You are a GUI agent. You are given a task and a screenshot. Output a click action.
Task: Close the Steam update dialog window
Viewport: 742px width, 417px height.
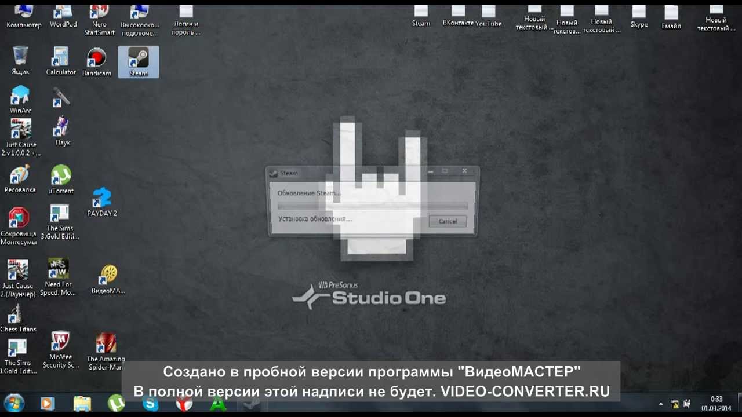(464, 171)
